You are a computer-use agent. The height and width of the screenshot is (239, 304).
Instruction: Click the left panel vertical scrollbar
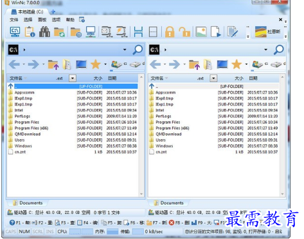pos(141,135)
